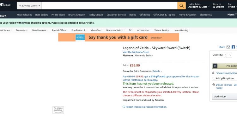Image resolution: width=237 pixels, height=126 pixels.
Task: Click the gift card thank you banner
Action: (118, 37)
